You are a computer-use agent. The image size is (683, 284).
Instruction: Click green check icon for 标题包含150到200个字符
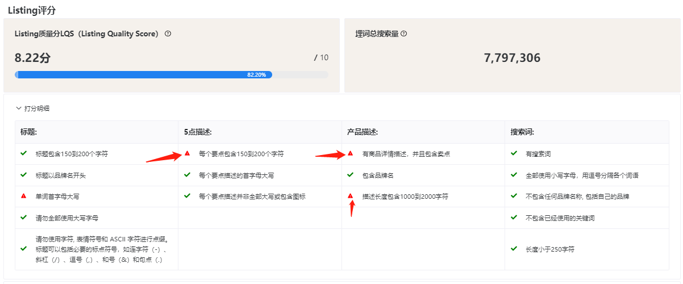(x=23, y=153)
